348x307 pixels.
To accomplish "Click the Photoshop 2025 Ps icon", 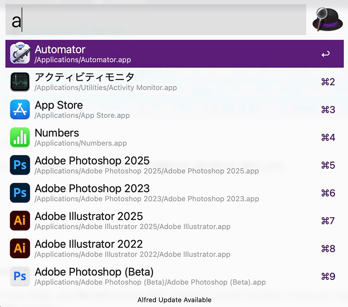I will coord(20,165).
